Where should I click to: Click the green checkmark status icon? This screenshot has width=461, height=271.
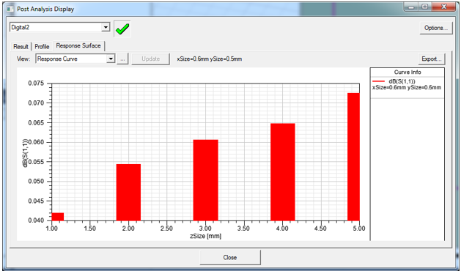pyautogui.click(x=122, y=29)
